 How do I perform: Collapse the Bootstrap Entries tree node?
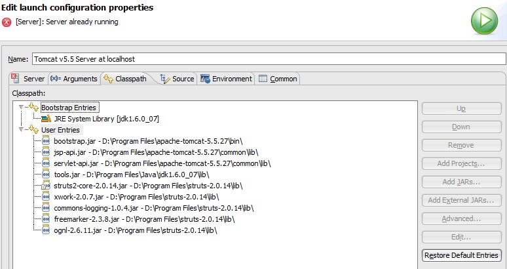click(x=22, y=107)
